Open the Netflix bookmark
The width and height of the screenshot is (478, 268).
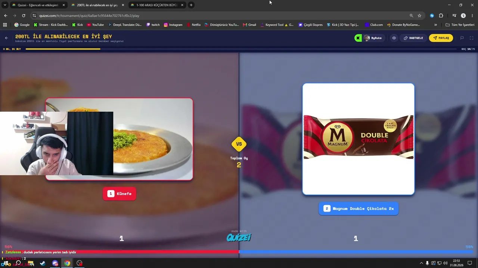[193, 25]
